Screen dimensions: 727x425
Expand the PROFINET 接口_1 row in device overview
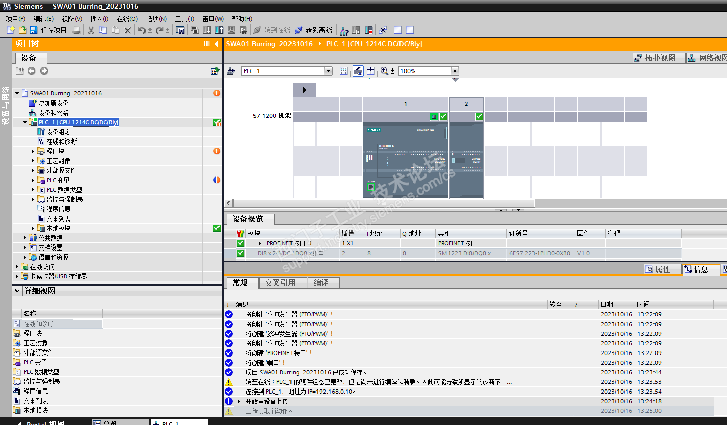coord(260,243)
